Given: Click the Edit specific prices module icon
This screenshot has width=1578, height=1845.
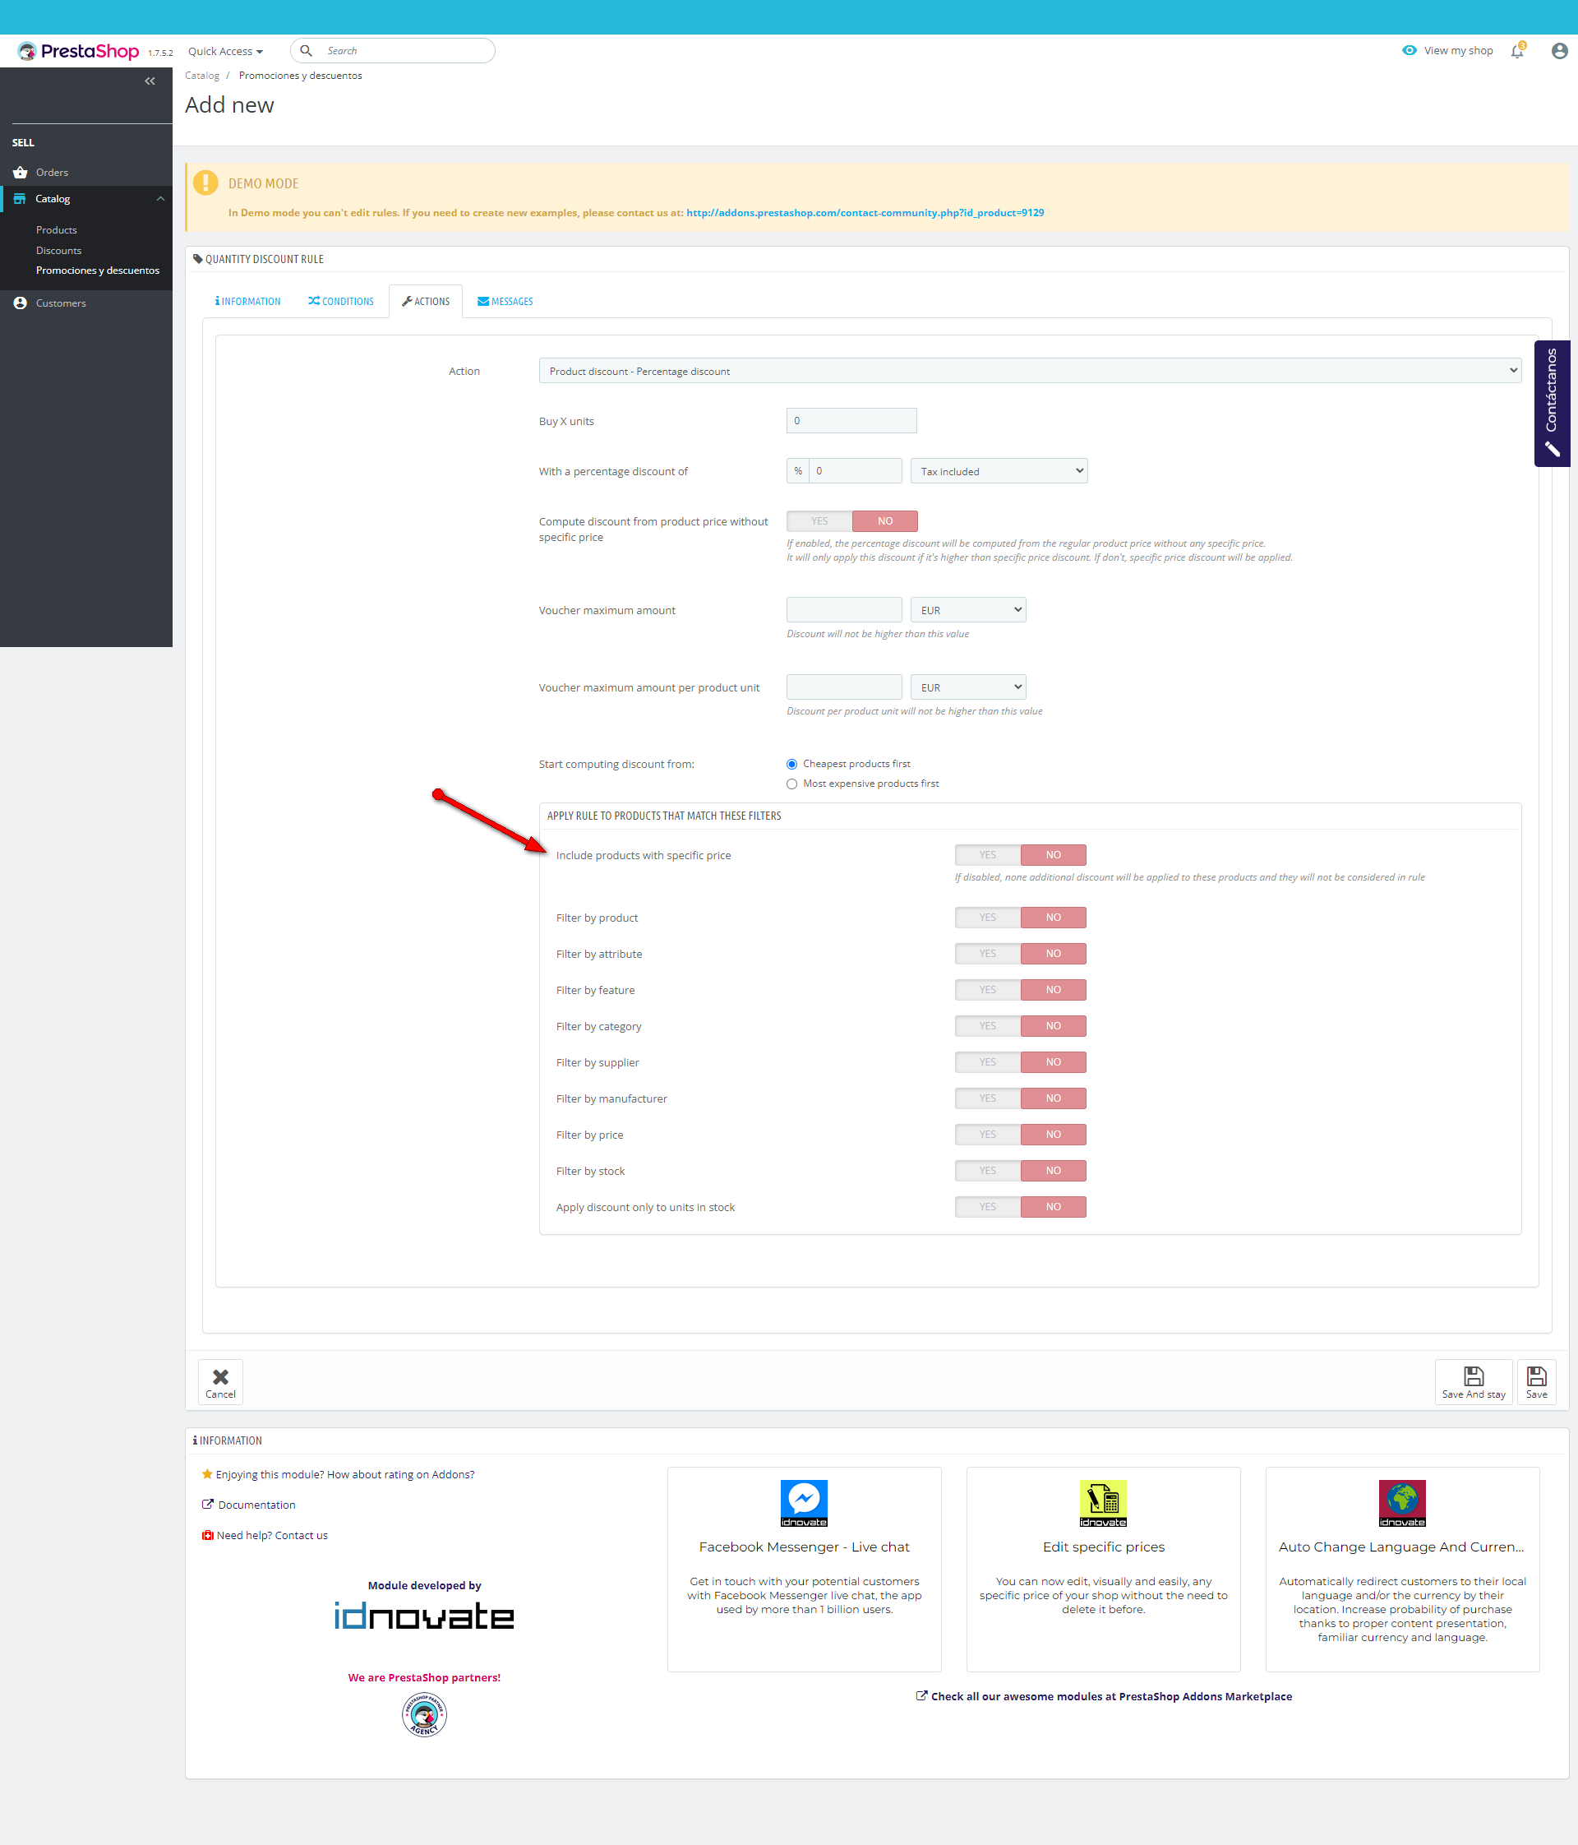Looking at the screenshot, I should (x=1103, y=1502).
